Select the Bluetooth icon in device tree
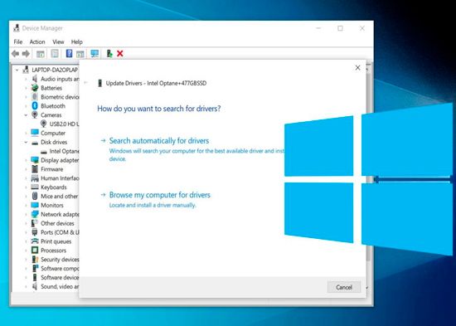456x326 pixels. tap(35, 106)
